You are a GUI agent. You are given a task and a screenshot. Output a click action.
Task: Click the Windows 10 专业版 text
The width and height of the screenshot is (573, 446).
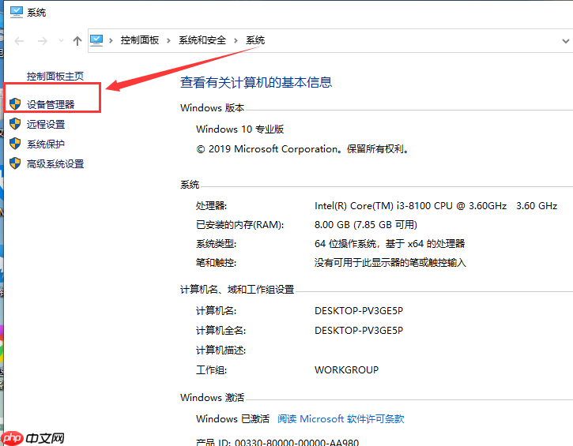239,129
